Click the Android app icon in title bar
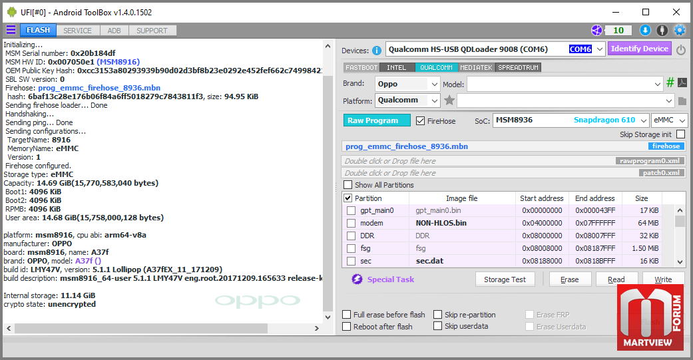Viewport: 693px width, 360px height. 12,13
